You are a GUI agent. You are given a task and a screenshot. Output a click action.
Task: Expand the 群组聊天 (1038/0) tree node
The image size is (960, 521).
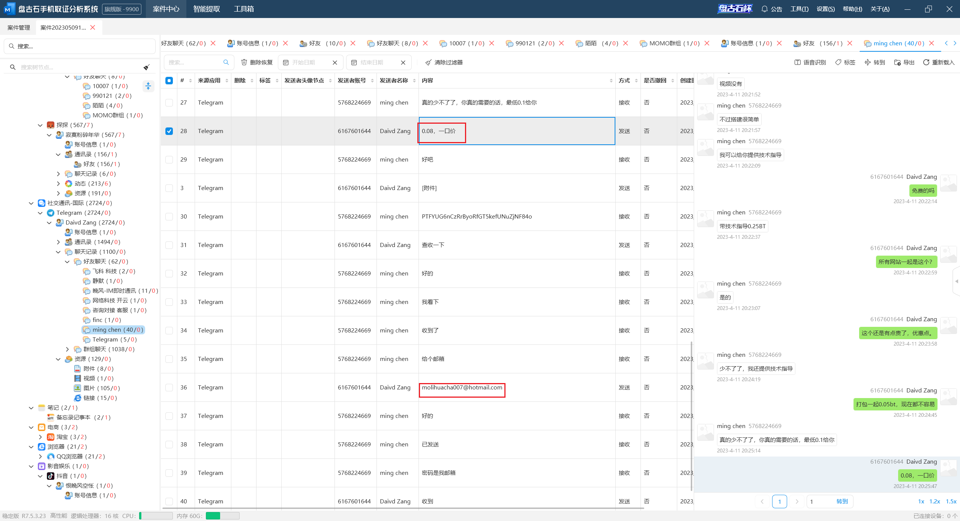(67, 349)
